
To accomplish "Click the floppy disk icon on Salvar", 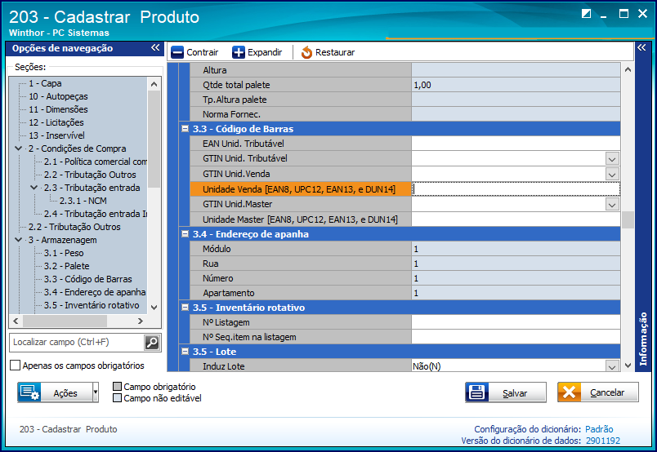I will (x=477, y=392).
